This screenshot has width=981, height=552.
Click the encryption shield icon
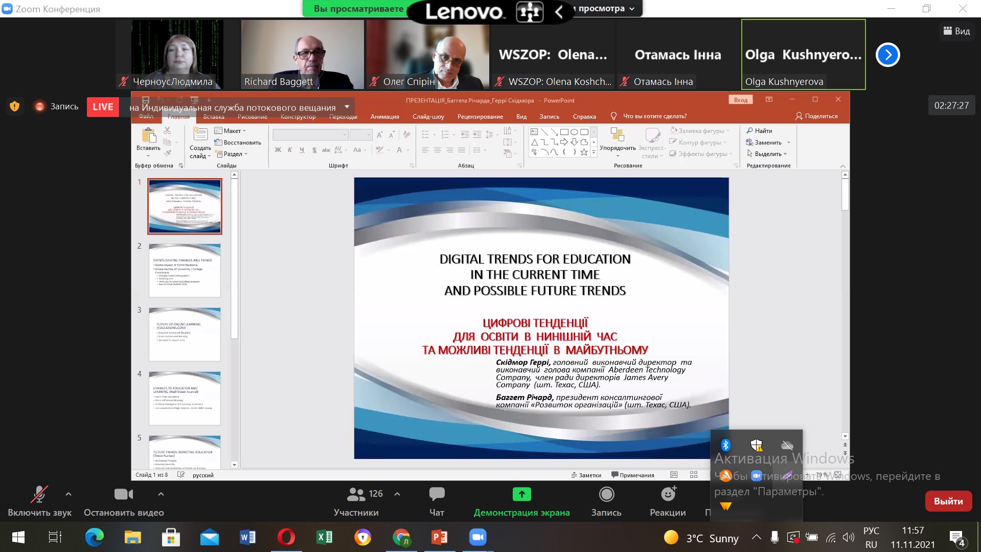coord(15,106)
